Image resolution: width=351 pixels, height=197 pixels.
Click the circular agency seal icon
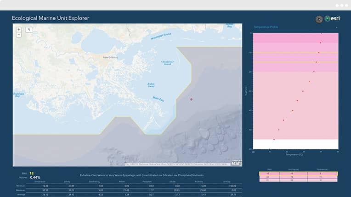[319, 19]
